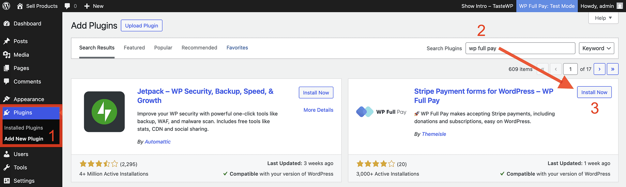Open the Keyword search type dropdown
The image size is (626, 187).
coord(596,48)
